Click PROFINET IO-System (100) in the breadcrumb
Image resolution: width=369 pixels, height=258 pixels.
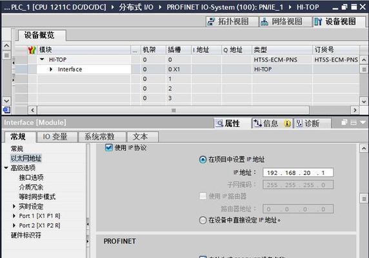224,7
